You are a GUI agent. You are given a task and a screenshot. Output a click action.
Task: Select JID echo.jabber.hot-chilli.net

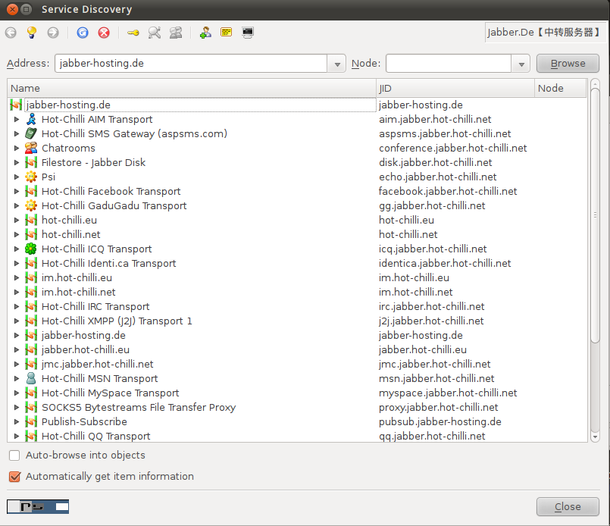[x=438, y=177]
